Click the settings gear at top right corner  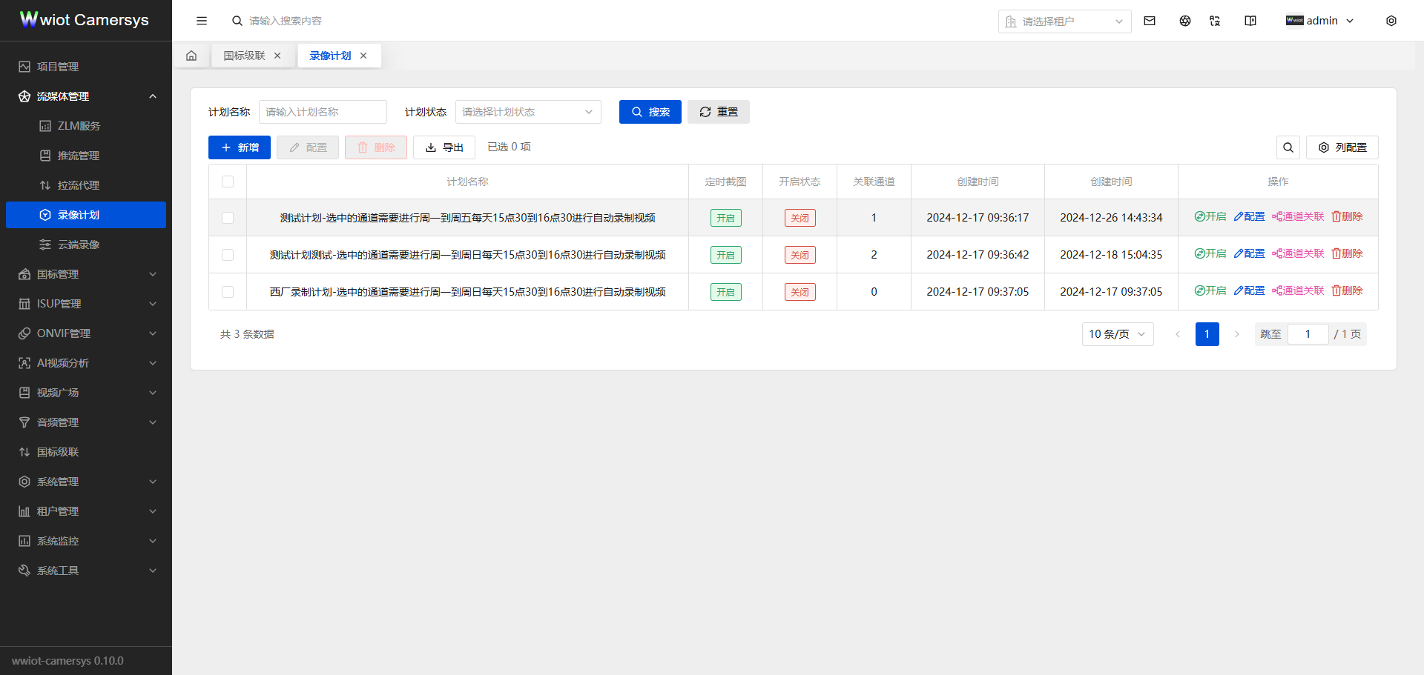coord(1392,21)
